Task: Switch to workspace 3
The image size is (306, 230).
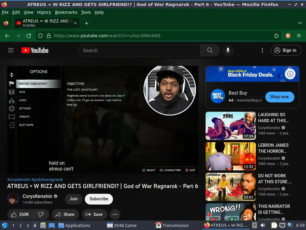Action: click(27, 225)
